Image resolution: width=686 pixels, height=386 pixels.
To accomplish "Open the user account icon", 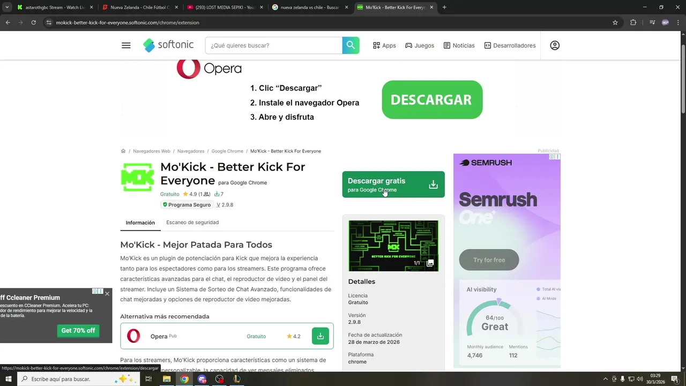I will coord(555,46).
